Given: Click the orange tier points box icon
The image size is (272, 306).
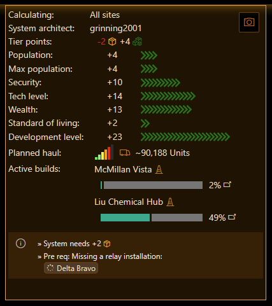Looking at the screenshot, I should pyautogui.click(x=112, y=41).
